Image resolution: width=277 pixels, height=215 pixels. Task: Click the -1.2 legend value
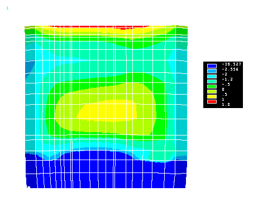click(x=227, y=80)
